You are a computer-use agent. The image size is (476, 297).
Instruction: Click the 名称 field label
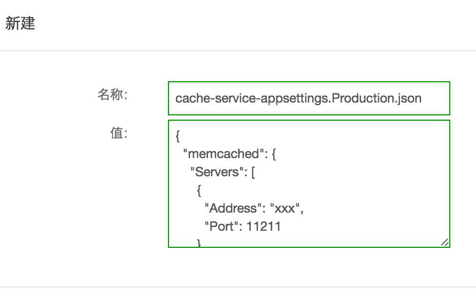click(x=112, y=95)
